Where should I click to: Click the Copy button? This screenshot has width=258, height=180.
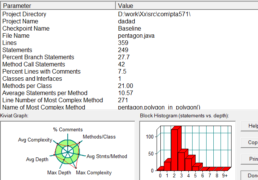249,142
